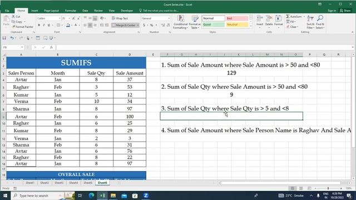The width and height of the screenshot is (356, 200).
Task: Toggle middle align for cells
Action: point(90,18)
